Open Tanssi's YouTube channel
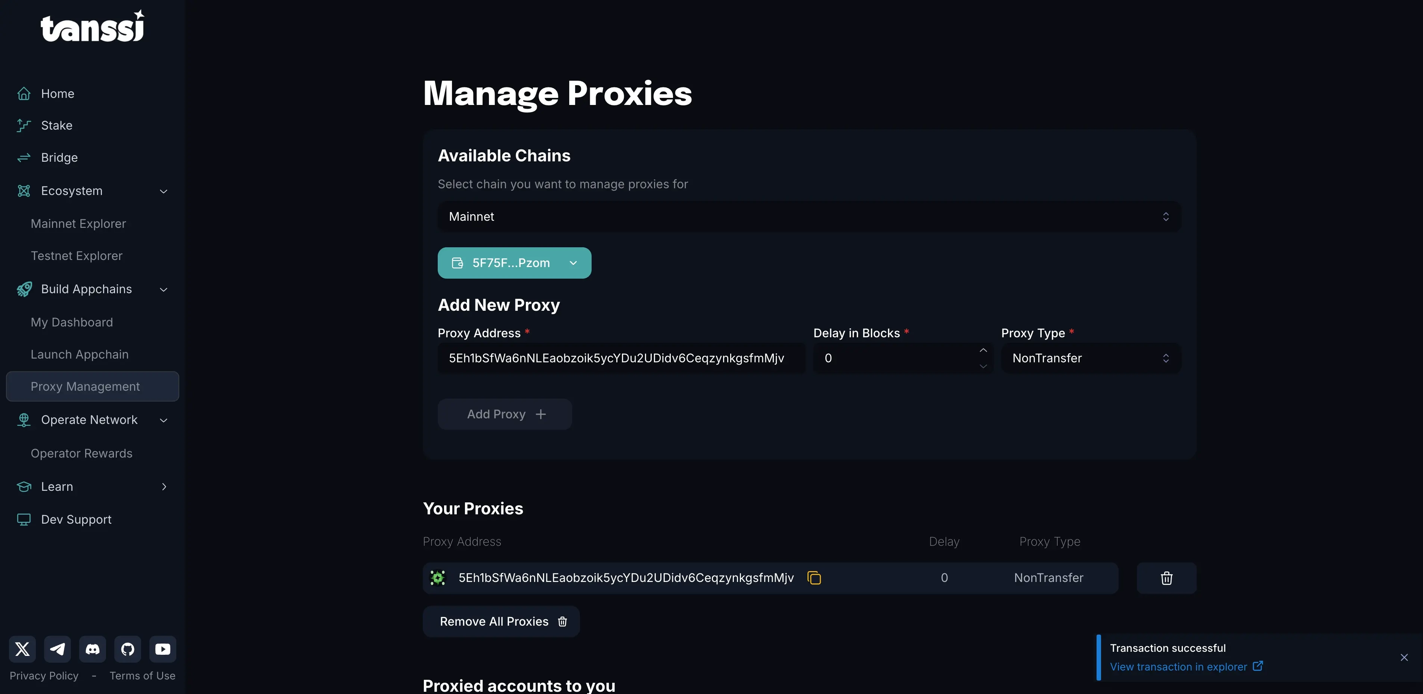The height and width of the screenshot is (694, 1423). pyautogui.click(x=163, y=649)
